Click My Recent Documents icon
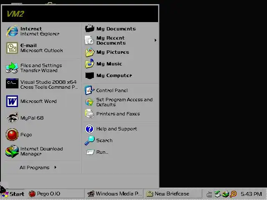 coord(89,40)
